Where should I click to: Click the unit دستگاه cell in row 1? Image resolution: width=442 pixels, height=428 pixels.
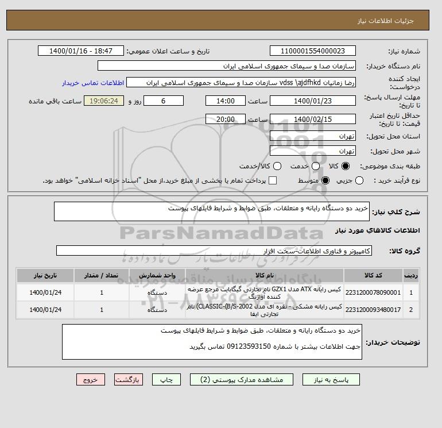pyautogui.click(x=157, y=292)
